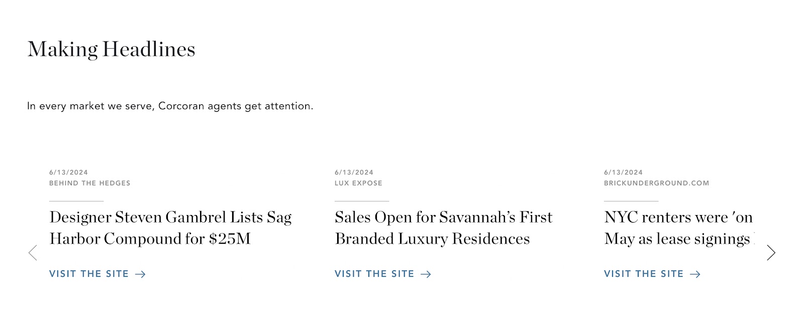The height and width of the screenshot is (319, 804).
Task: Click the Brickunderground.com source label
Action: tap(656, 183)
